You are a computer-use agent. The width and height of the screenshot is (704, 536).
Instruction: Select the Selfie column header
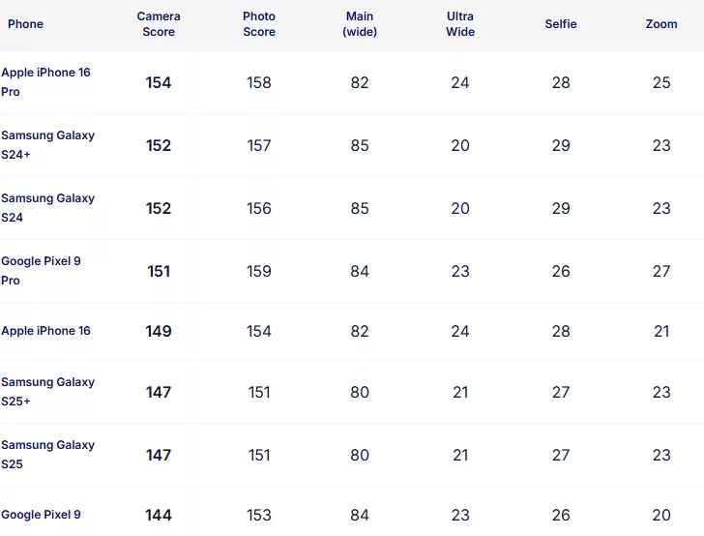pyautogui.click(x=561, y=24)
